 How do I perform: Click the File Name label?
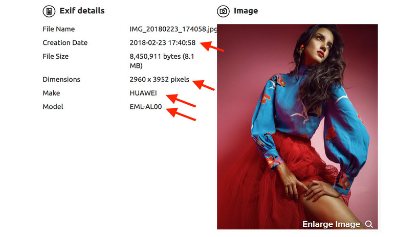tap(58, 29)
